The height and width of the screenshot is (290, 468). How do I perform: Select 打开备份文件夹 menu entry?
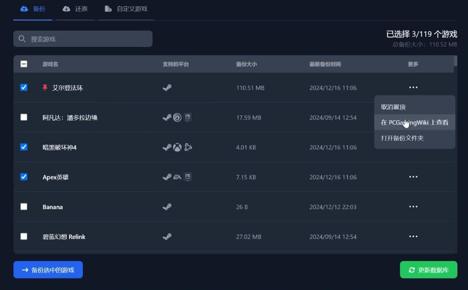[x=415, y=138]
